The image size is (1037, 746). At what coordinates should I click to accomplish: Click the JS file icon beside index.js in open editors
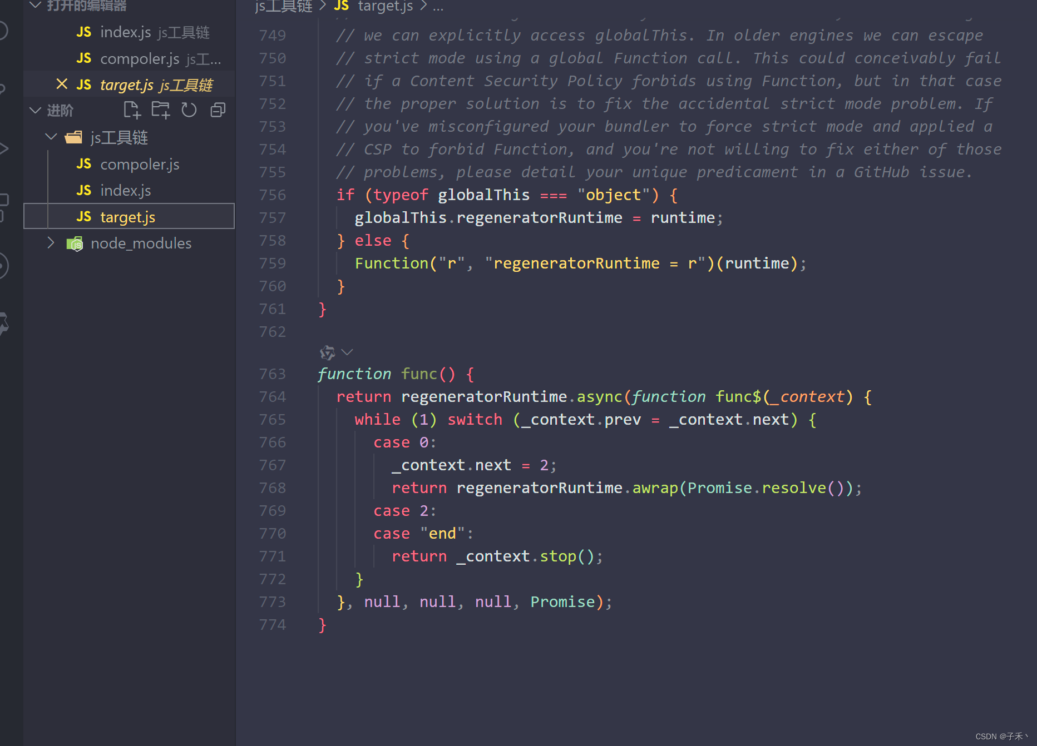point(84,32)
